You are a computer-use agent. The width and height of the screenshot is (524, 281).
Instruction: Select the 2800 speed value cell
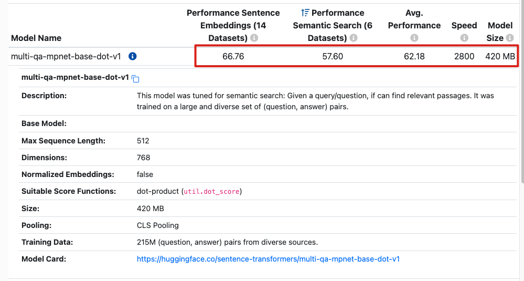pos(464,56)
